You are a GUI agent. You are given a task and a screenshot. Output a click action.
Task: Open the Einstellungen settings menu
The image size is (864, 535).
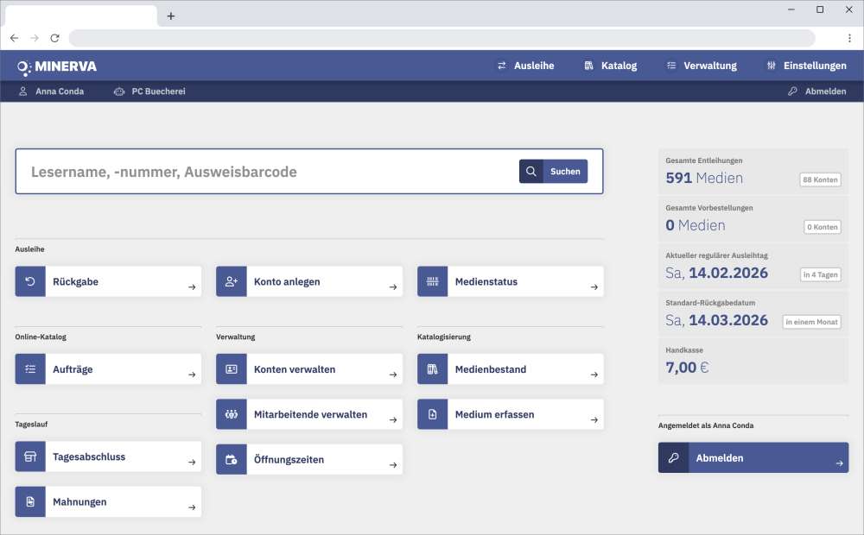coord(806,66)
